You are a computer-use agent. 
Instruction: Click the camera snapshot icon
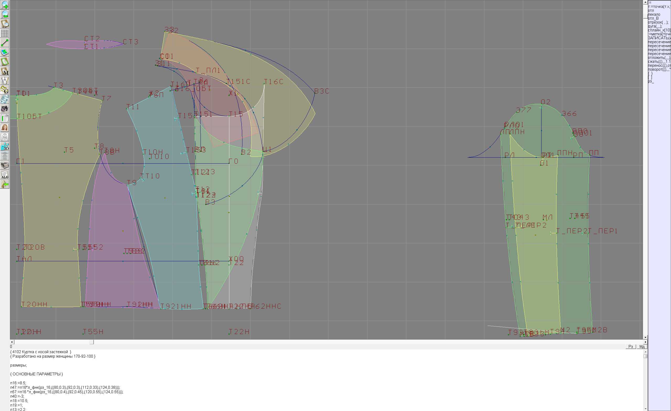pyautogui.click(x=5, y=109)
